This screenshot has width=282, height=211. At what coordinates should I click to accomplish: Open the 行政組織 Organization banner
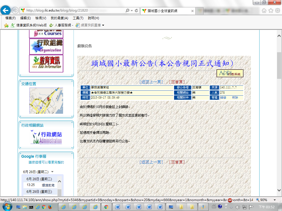click(x=46, y=46)
